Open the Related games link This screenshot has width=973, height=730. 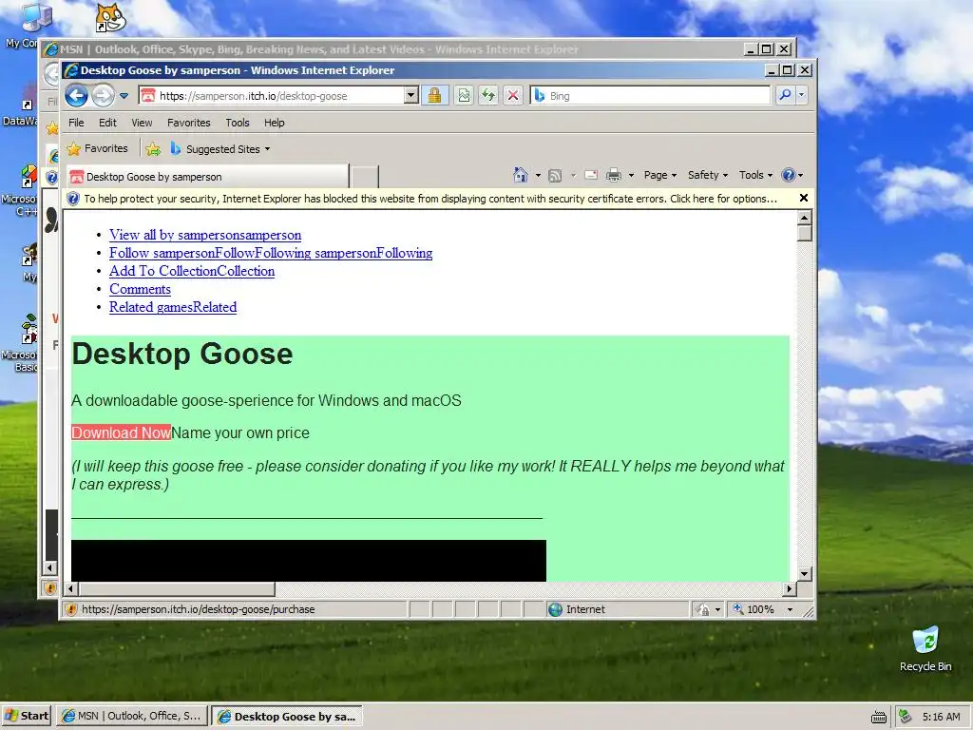(173, 307)
